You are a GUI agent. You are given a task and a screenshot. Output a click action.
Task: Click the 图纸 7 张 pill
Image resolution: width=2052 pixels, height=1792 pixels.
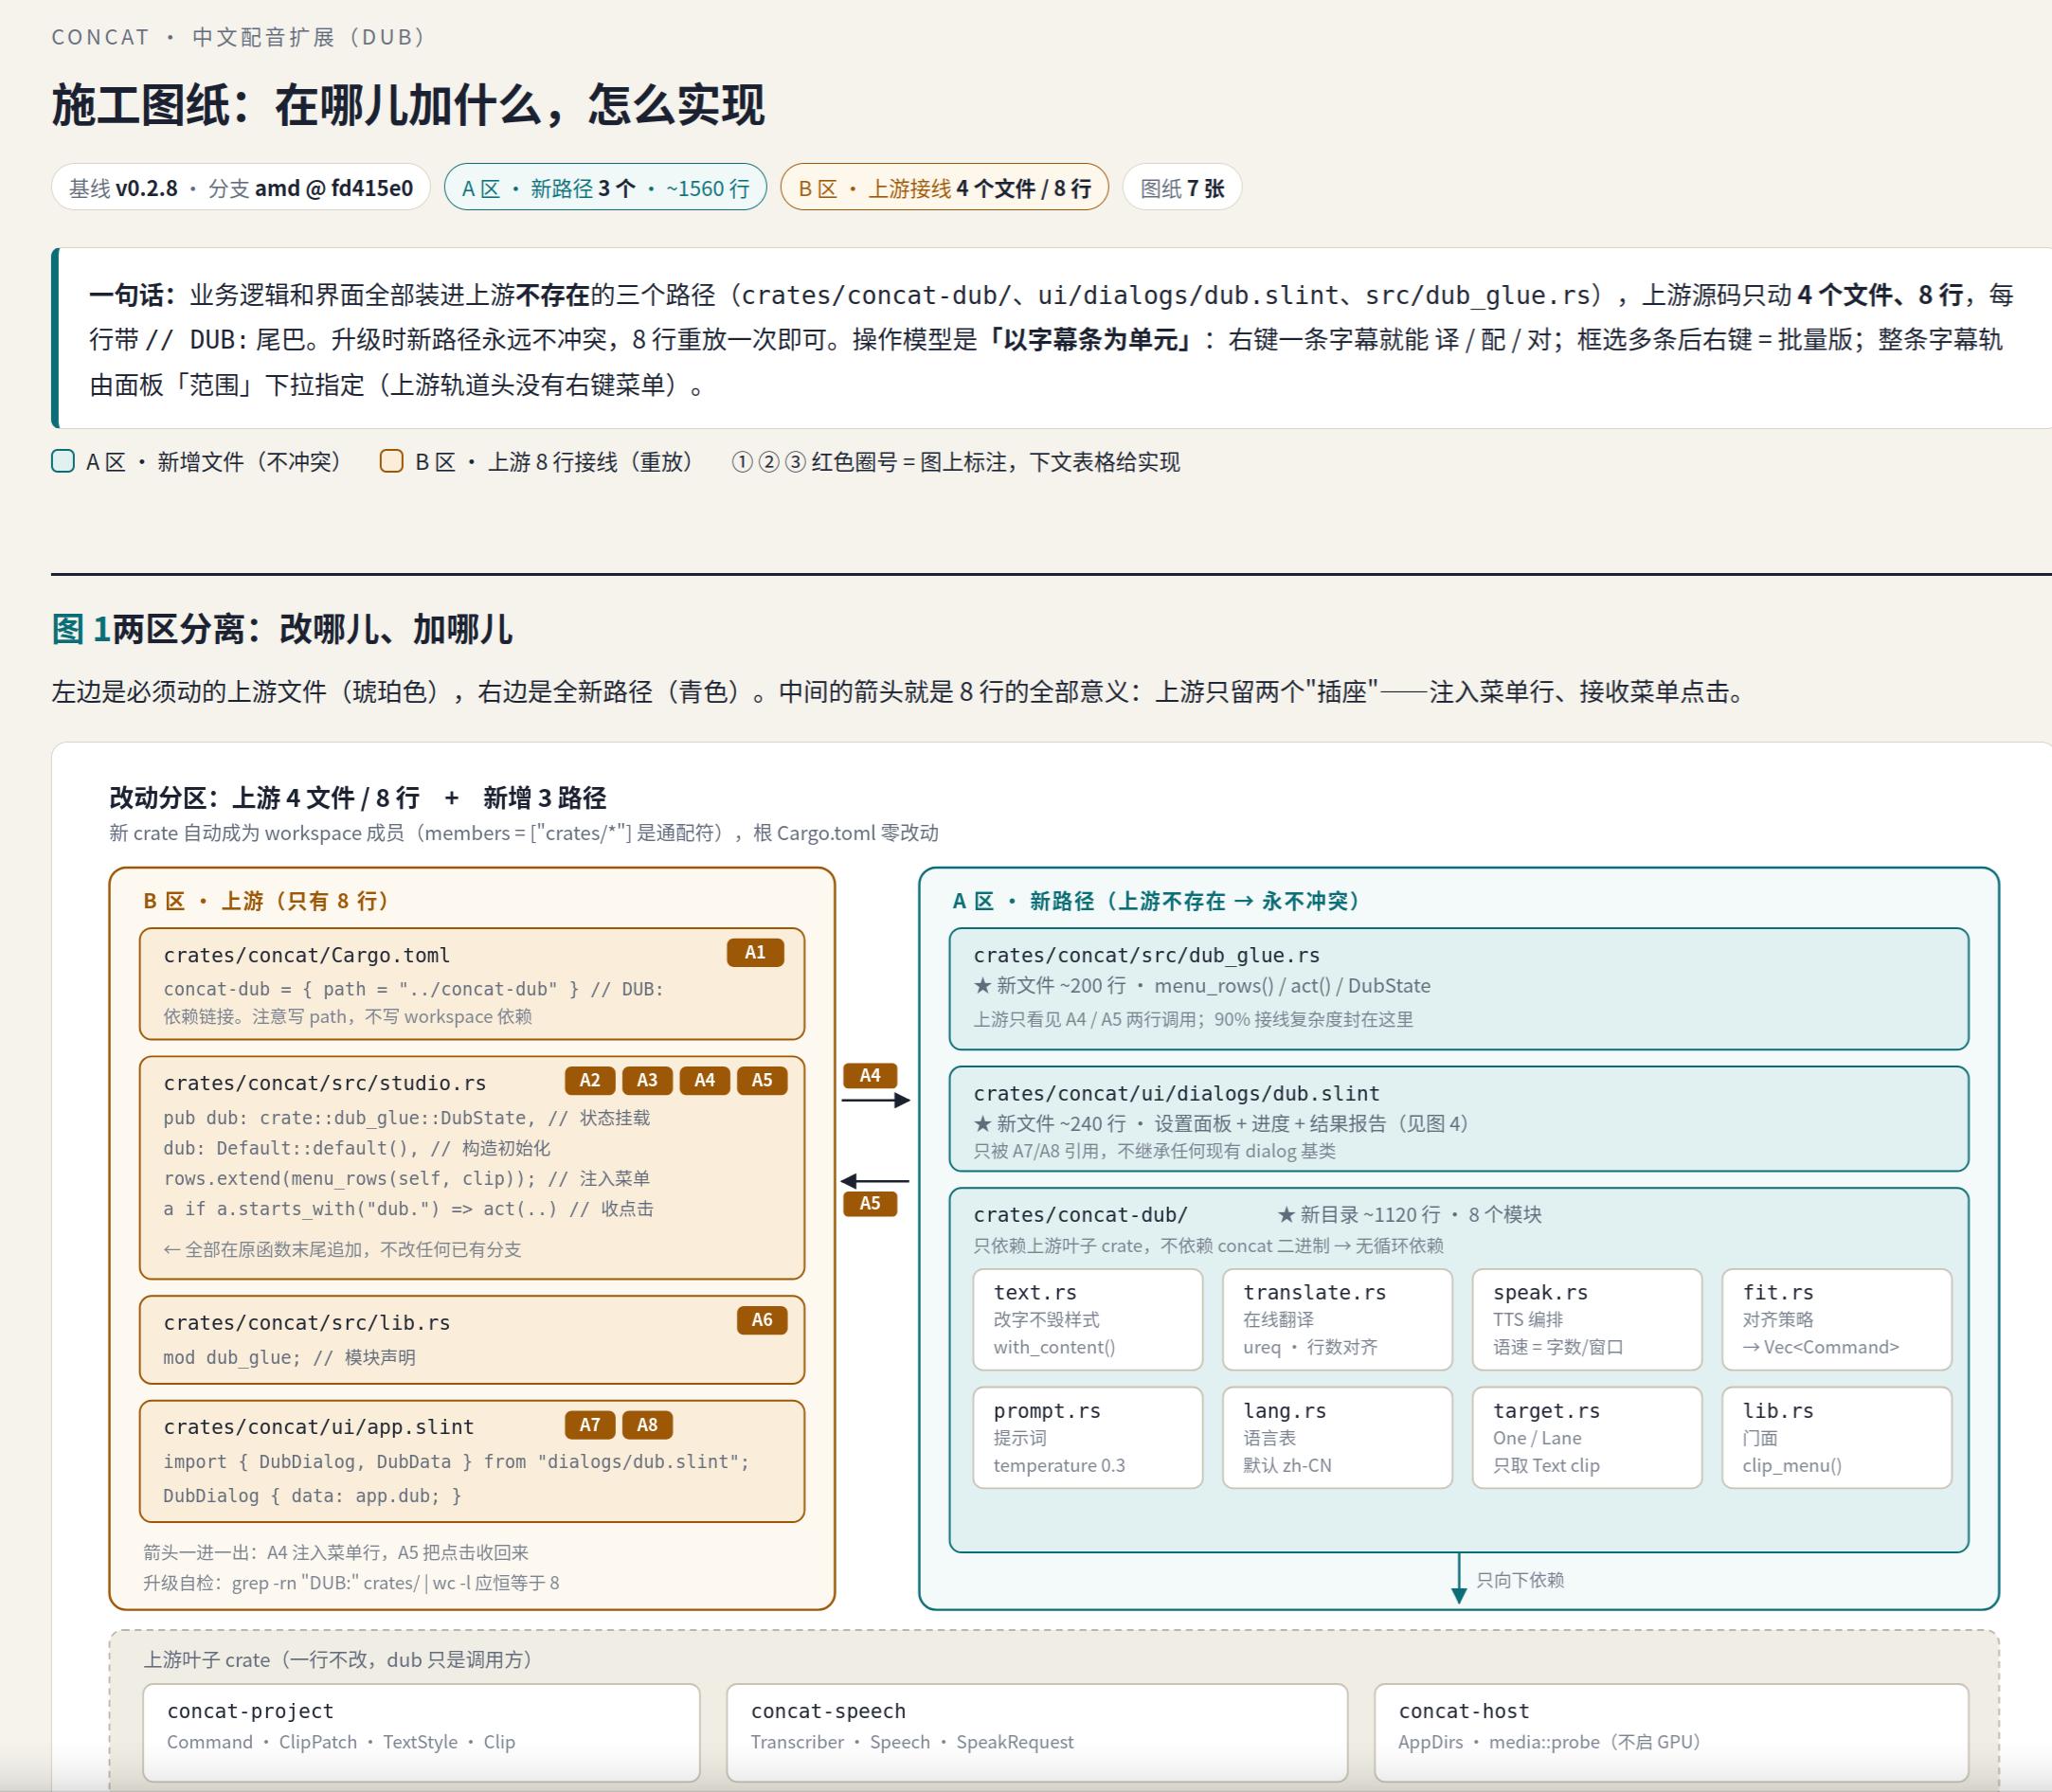coord(1182,187)
